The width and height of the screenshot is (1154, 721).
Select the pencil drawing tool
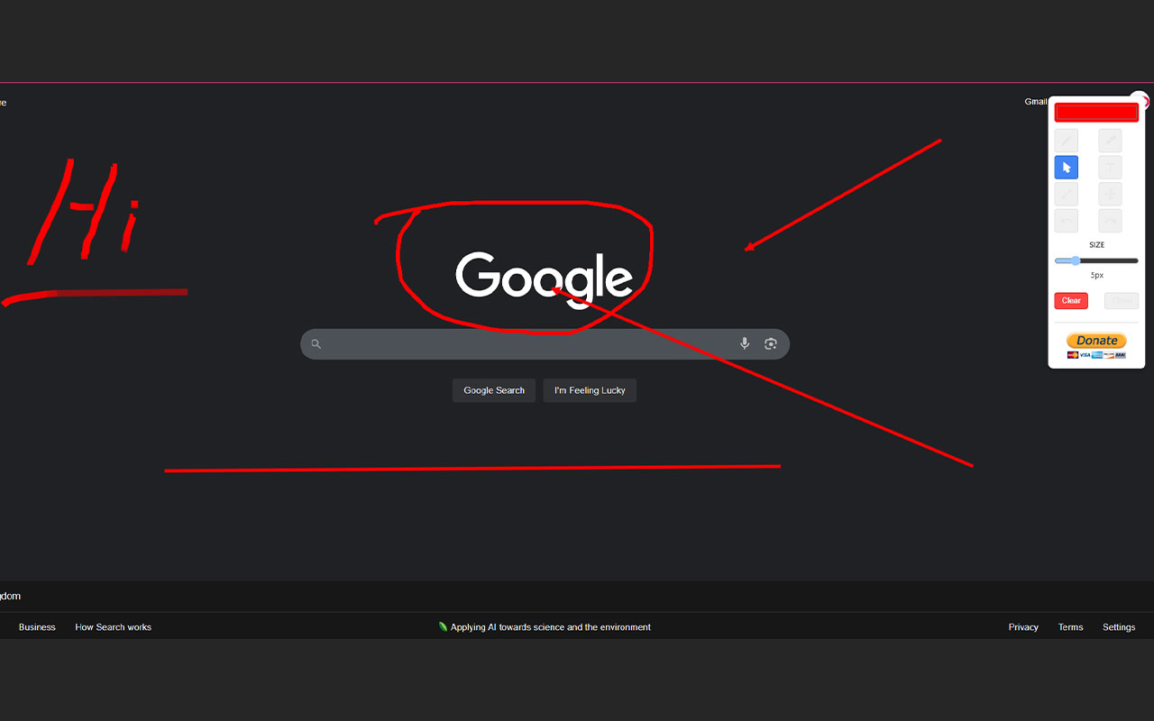[x=1067, y=141]
